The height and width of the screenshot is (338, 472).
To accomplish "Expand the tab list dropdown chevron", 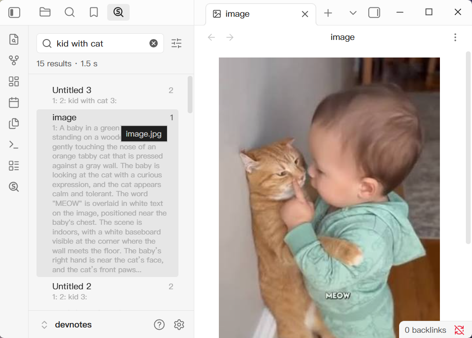I will [x=353, y=13].
